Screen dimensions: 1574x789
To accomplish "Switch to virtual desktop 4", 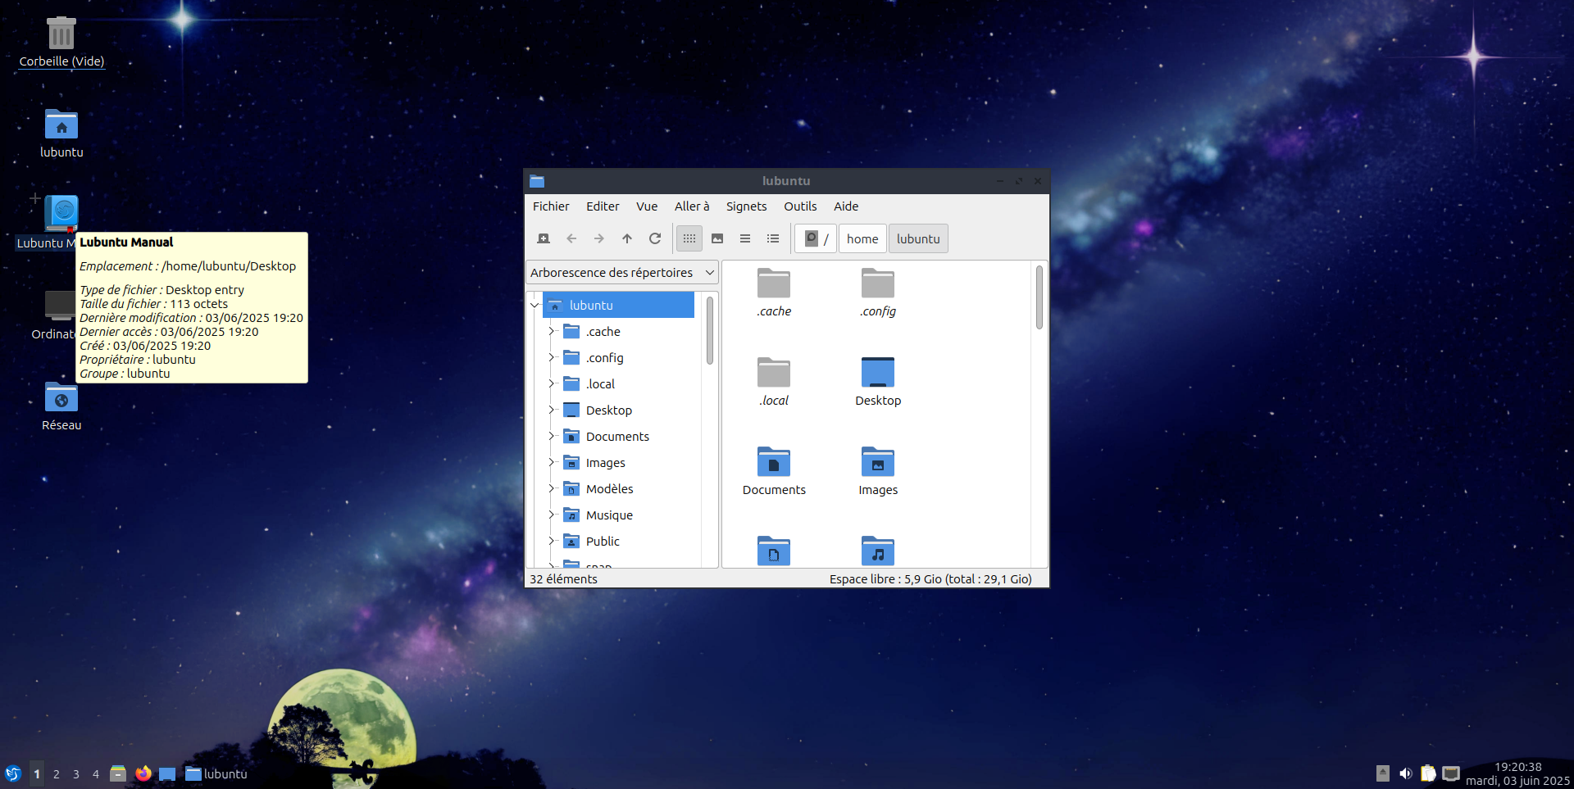I will point(96,774).
